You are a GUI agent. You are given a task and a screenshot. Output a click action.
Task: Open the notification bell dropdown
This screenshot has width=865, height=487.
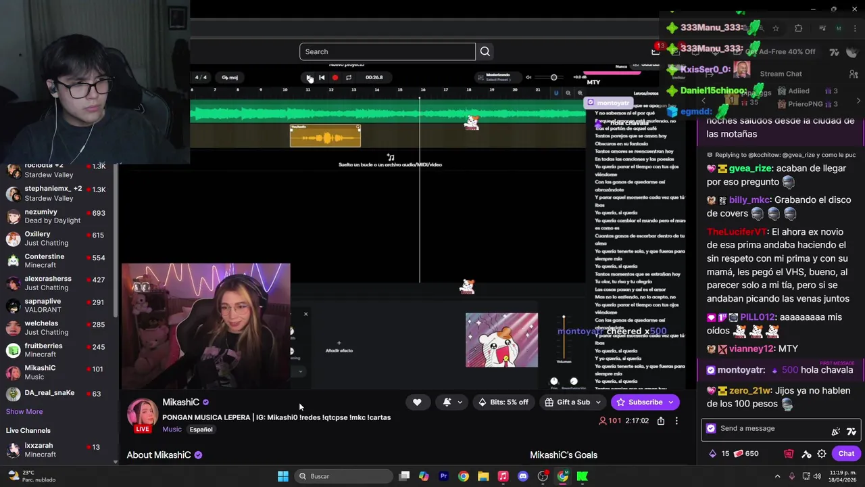[x=452, y=402]
